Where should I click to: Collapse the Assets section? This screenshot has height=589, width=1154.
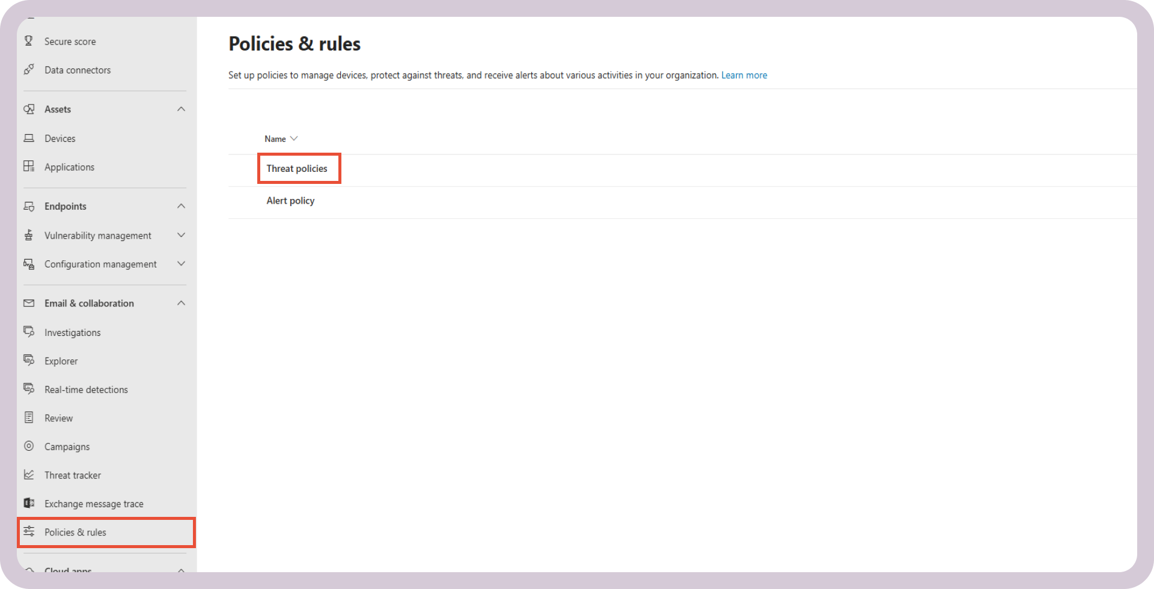(x=181, y=109)
